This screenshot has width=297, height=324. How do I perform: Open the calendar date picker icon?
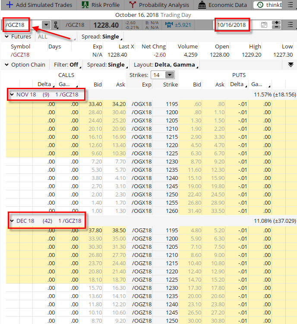264,25
